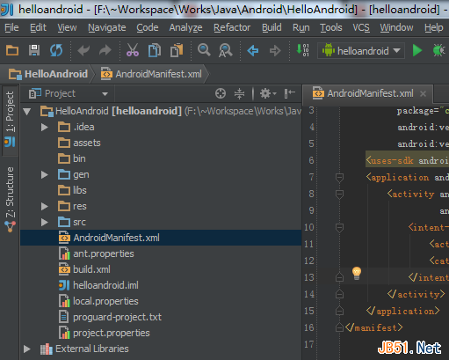Open the VCS menu

(x=361, y=27)
